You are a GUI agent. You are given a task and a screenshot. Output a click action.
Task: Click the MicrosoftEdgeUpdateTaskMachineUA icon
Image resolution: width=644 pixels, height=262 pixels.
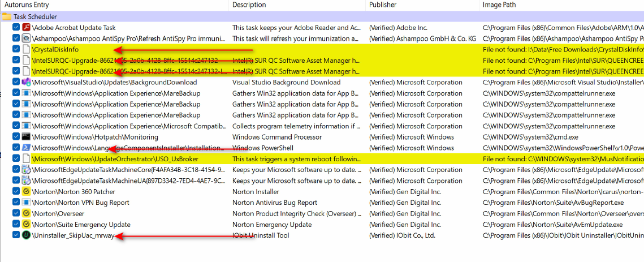pyautogui.click(x=26, y=181)
